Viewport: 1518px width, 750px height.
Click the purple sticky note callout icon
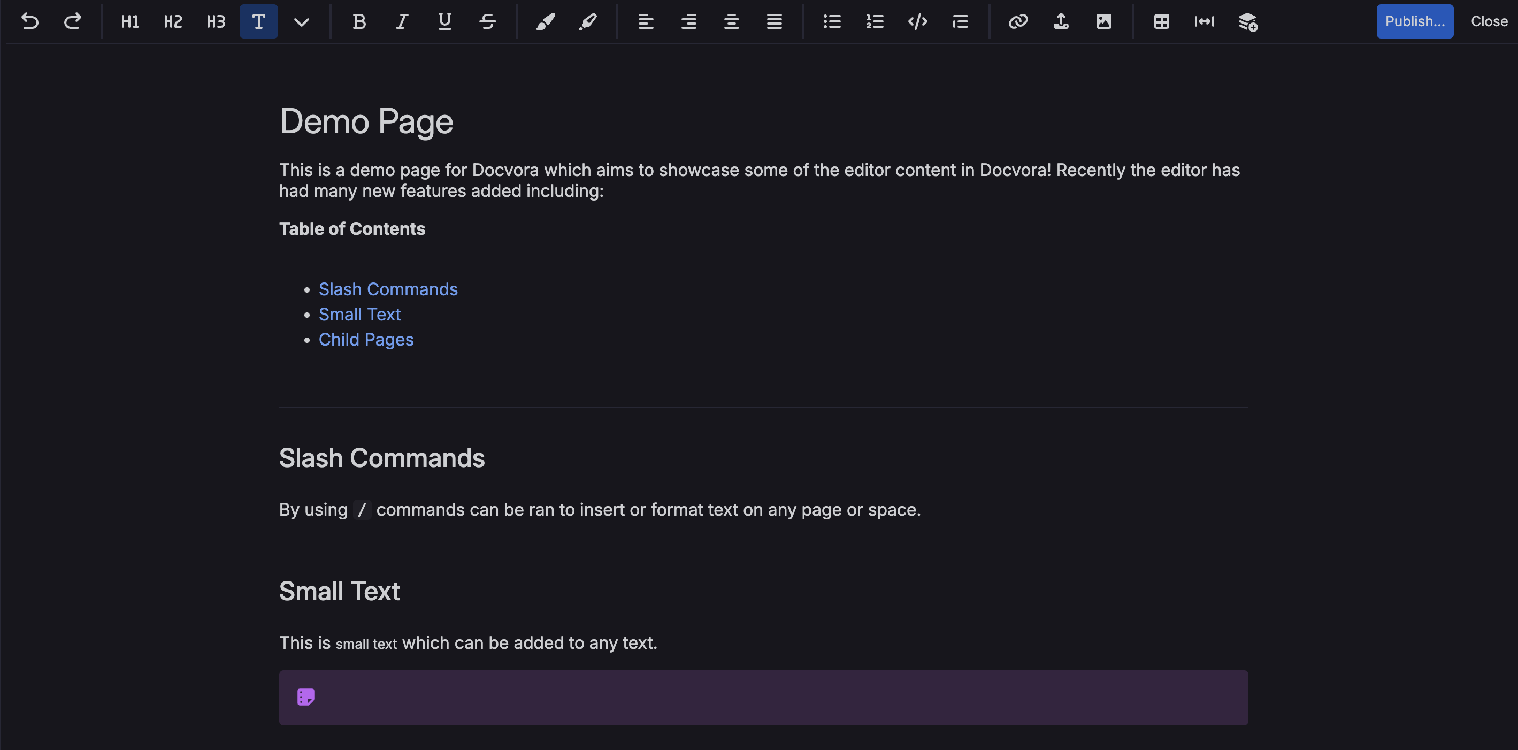(306, 698)
